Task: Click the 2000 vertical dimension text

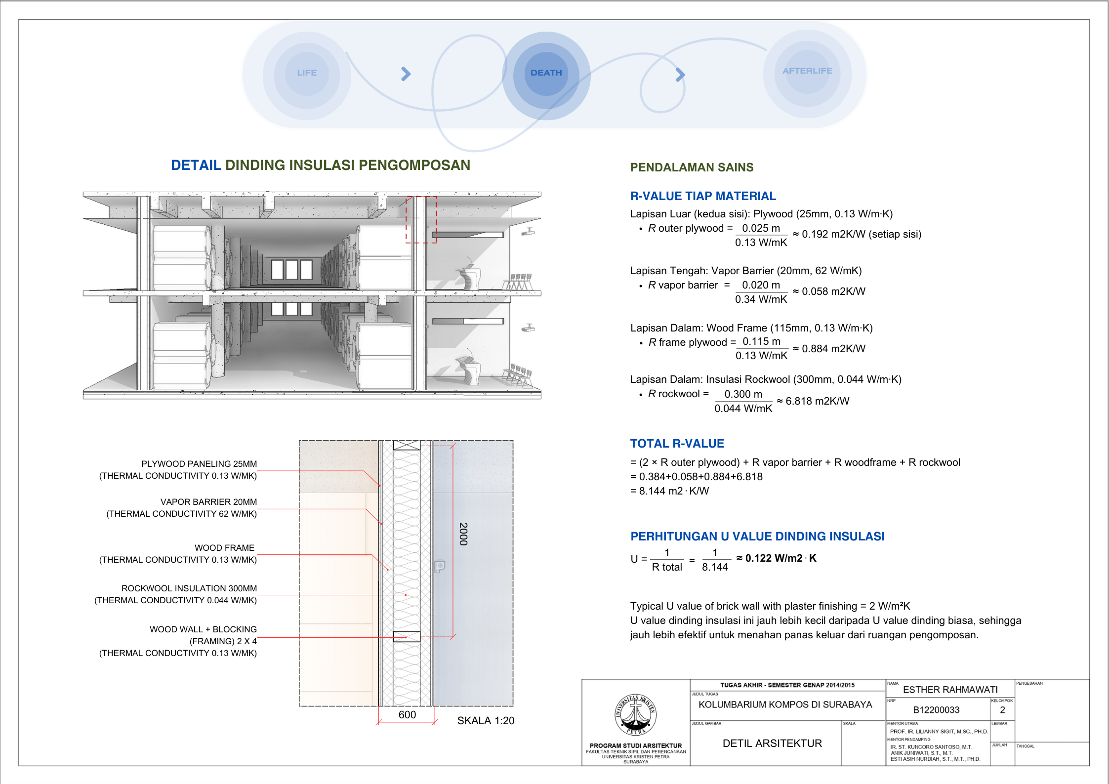Action: coord(463,534)
